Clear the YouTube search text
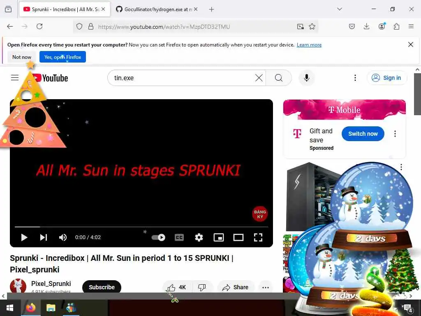 (x=259, y=78)
